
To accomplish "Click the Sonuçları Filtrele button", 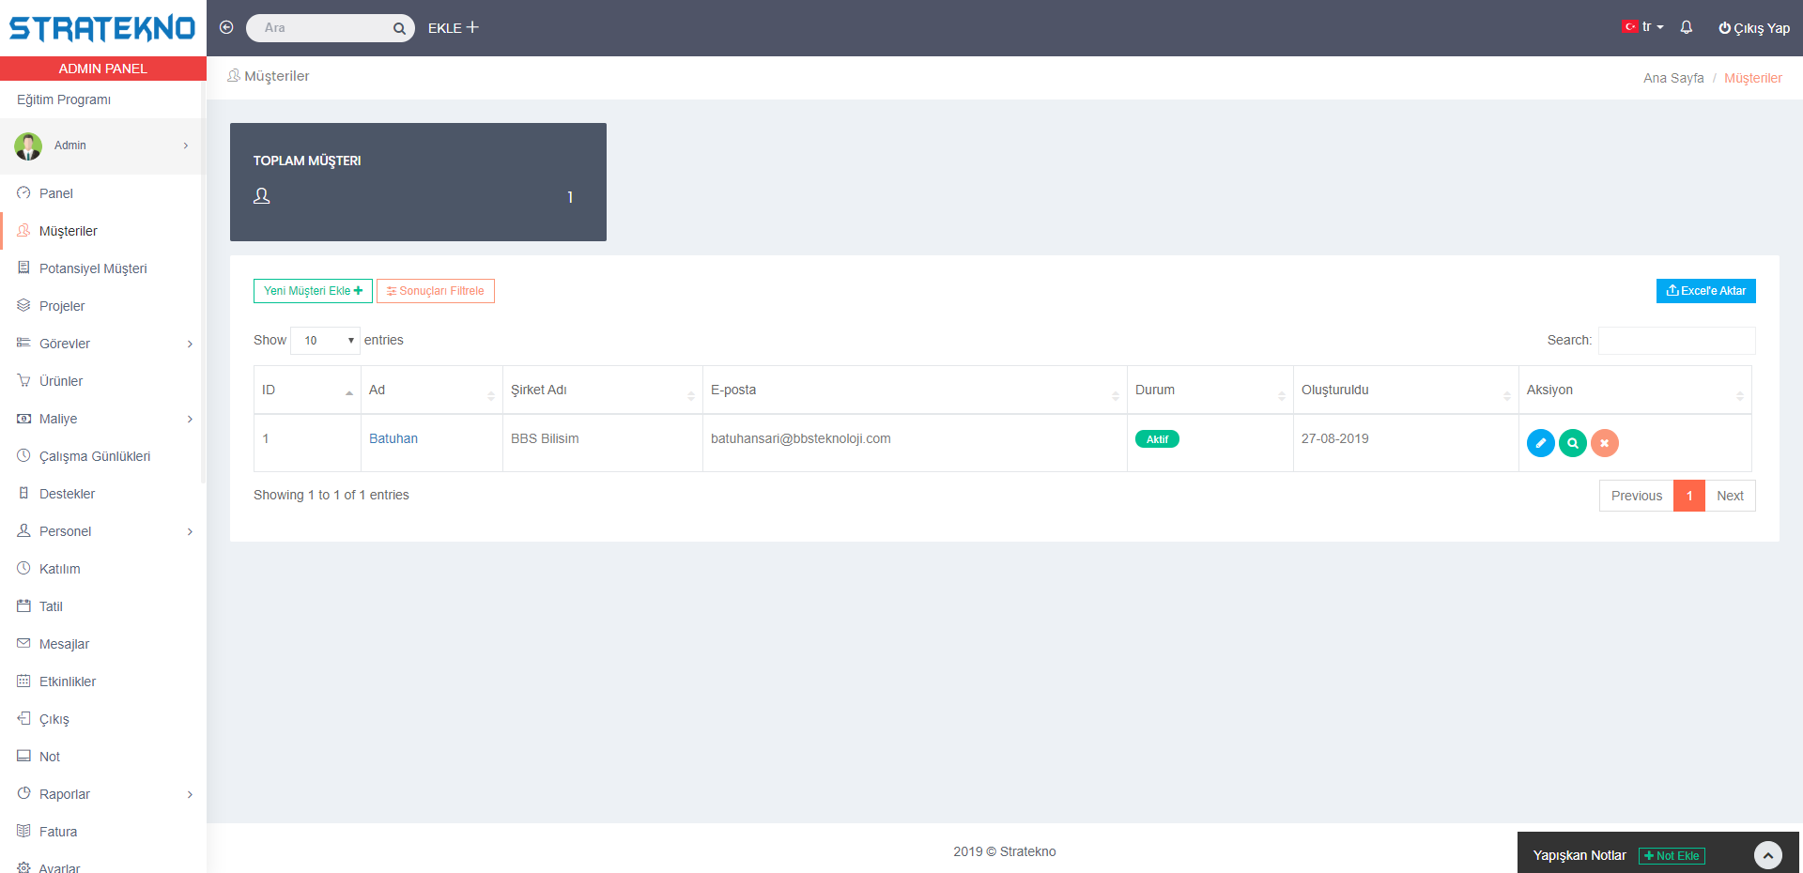I will point(436,291).
